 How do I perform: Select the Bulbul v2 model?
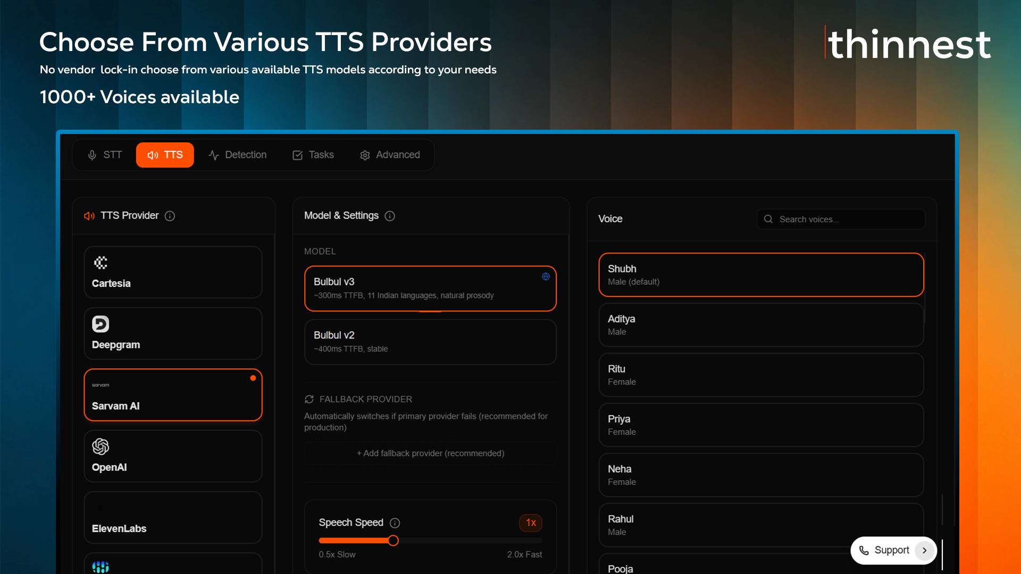point(430,342)
